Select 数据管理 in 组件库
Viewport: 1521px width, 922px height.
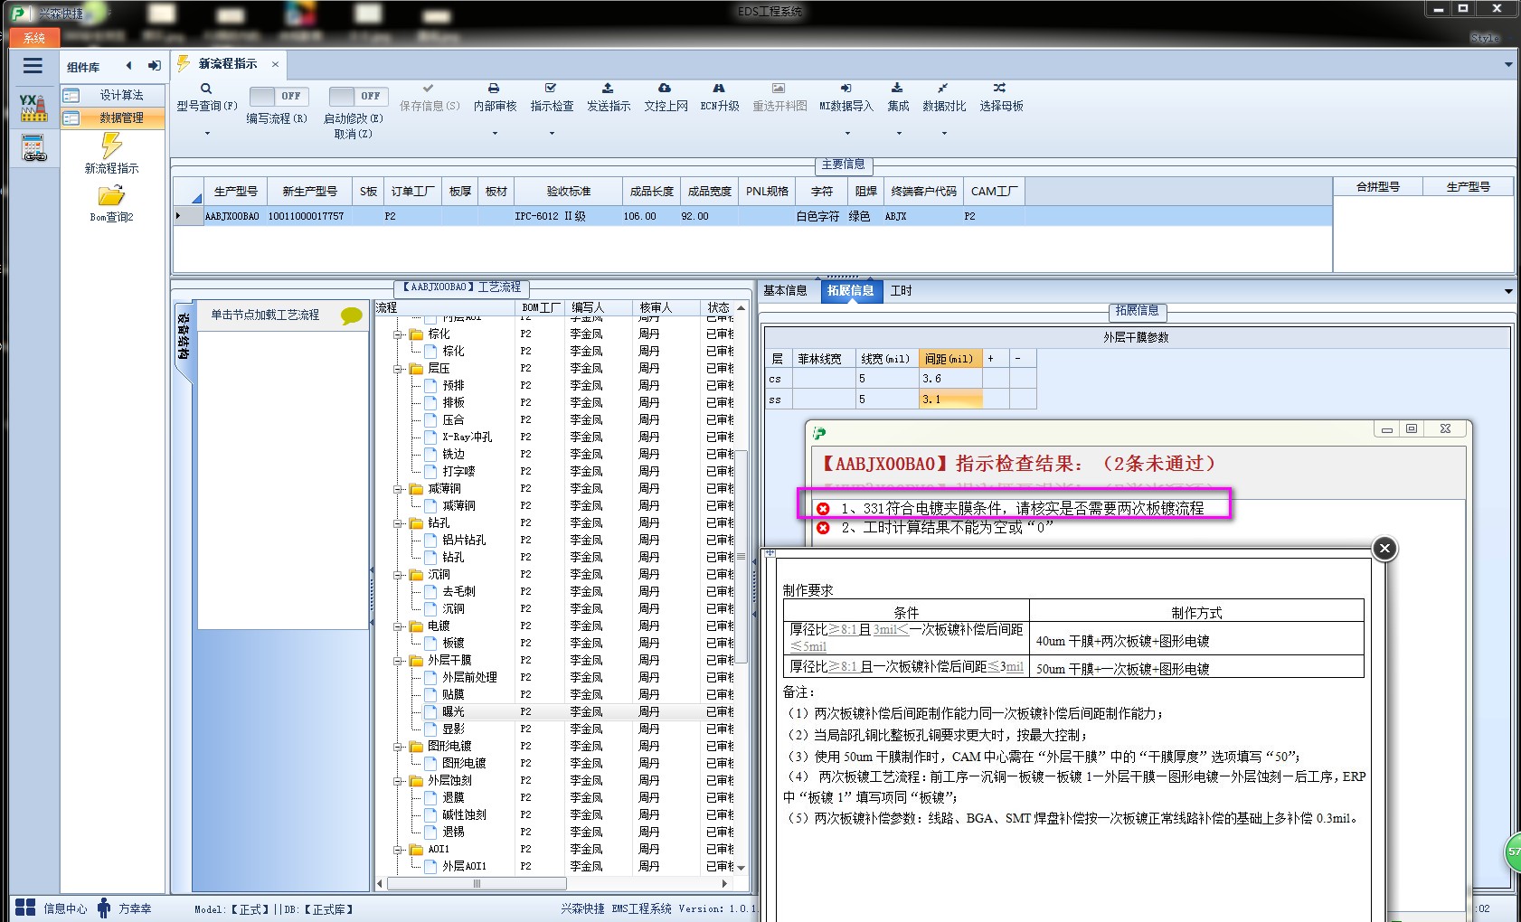(114, 118)
